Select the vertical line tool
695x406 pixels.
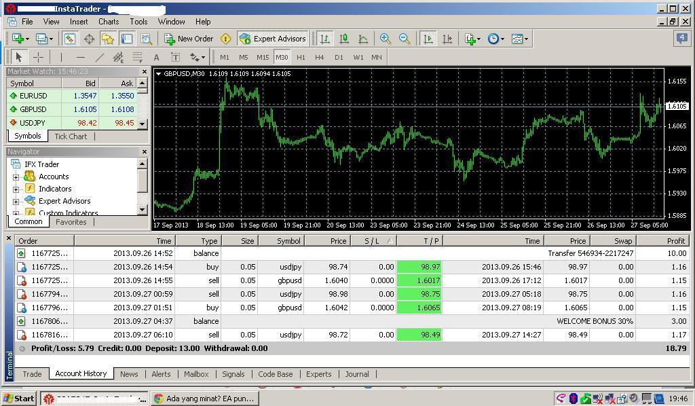(x=61, y=57)
